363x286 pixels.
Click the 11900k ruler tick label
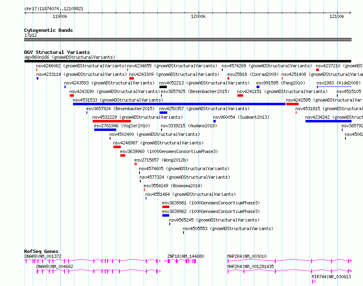(x=60, y=16)
